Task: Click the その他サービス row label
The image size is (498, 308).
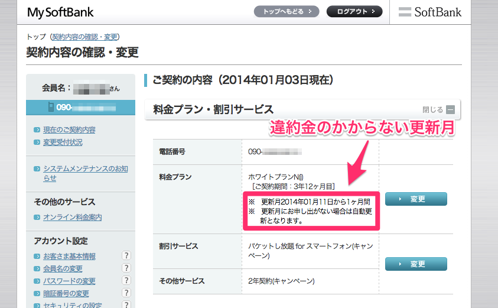Action: coord(182,281)
